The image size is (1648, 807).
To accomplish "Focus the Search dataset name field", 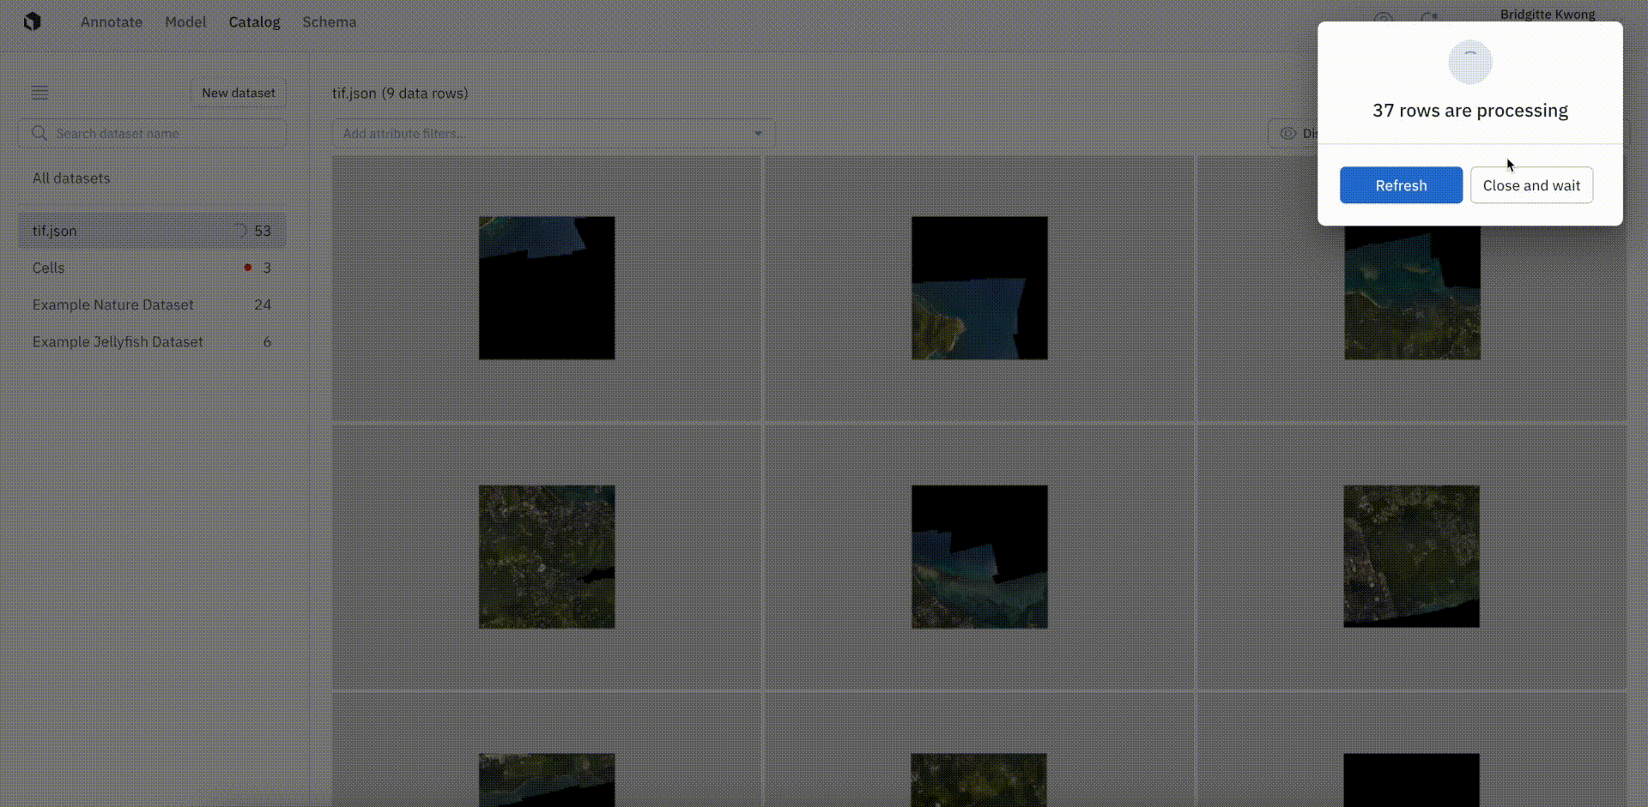I will pyautogui.click(x=152, y=133).
